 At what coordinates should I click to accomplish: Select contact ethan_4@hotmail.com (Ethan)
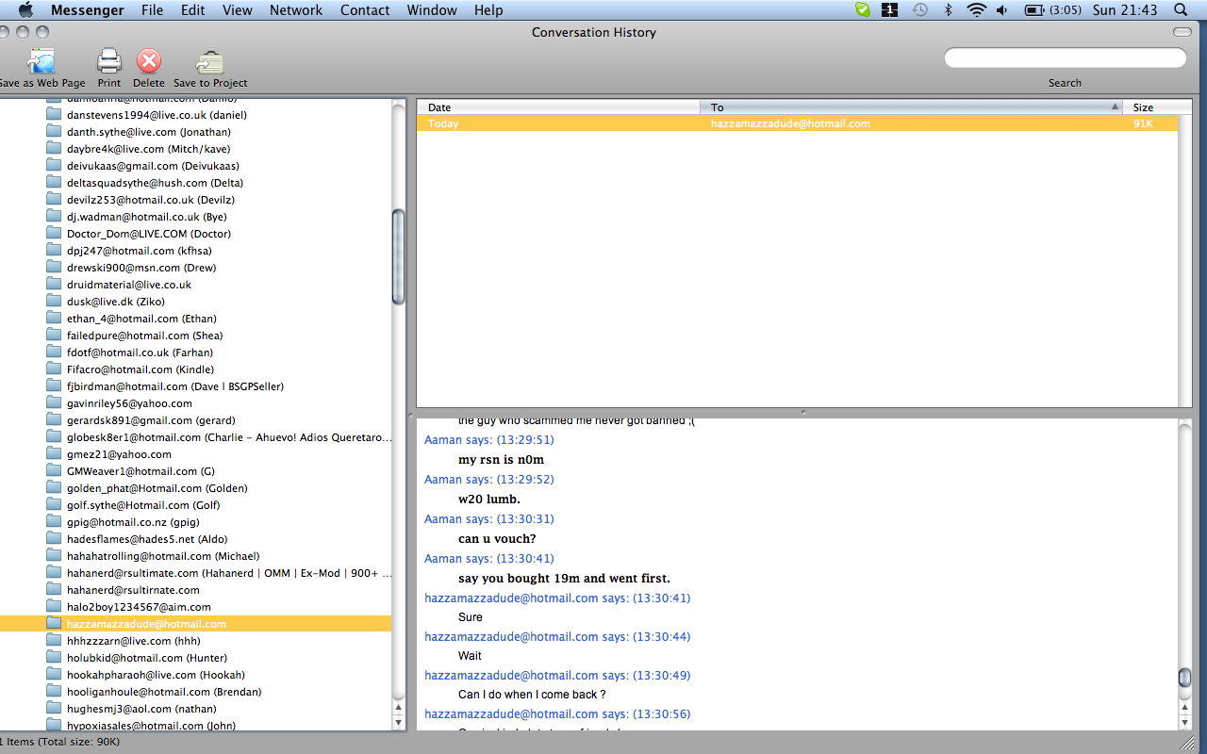coord(141,319)
